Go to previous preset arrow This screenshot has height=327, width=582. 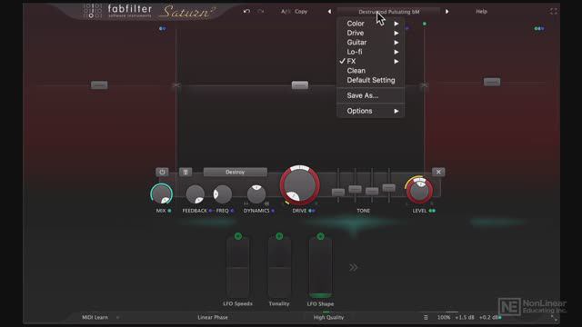pyautogui.click(x=329, y=12)
